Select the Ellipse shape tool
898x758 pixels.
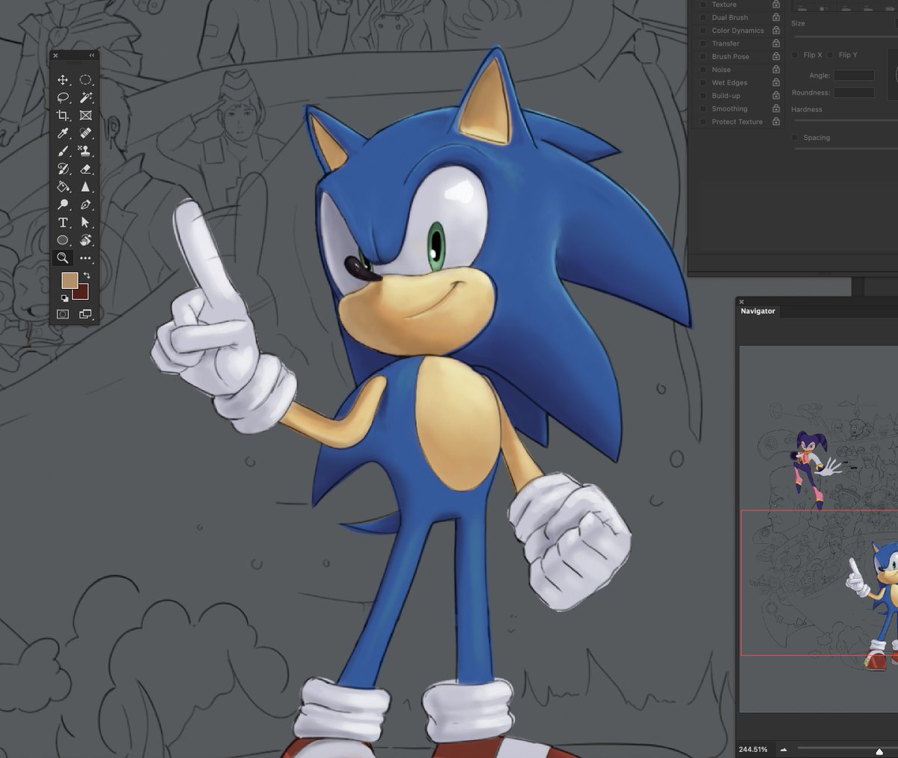63,240
